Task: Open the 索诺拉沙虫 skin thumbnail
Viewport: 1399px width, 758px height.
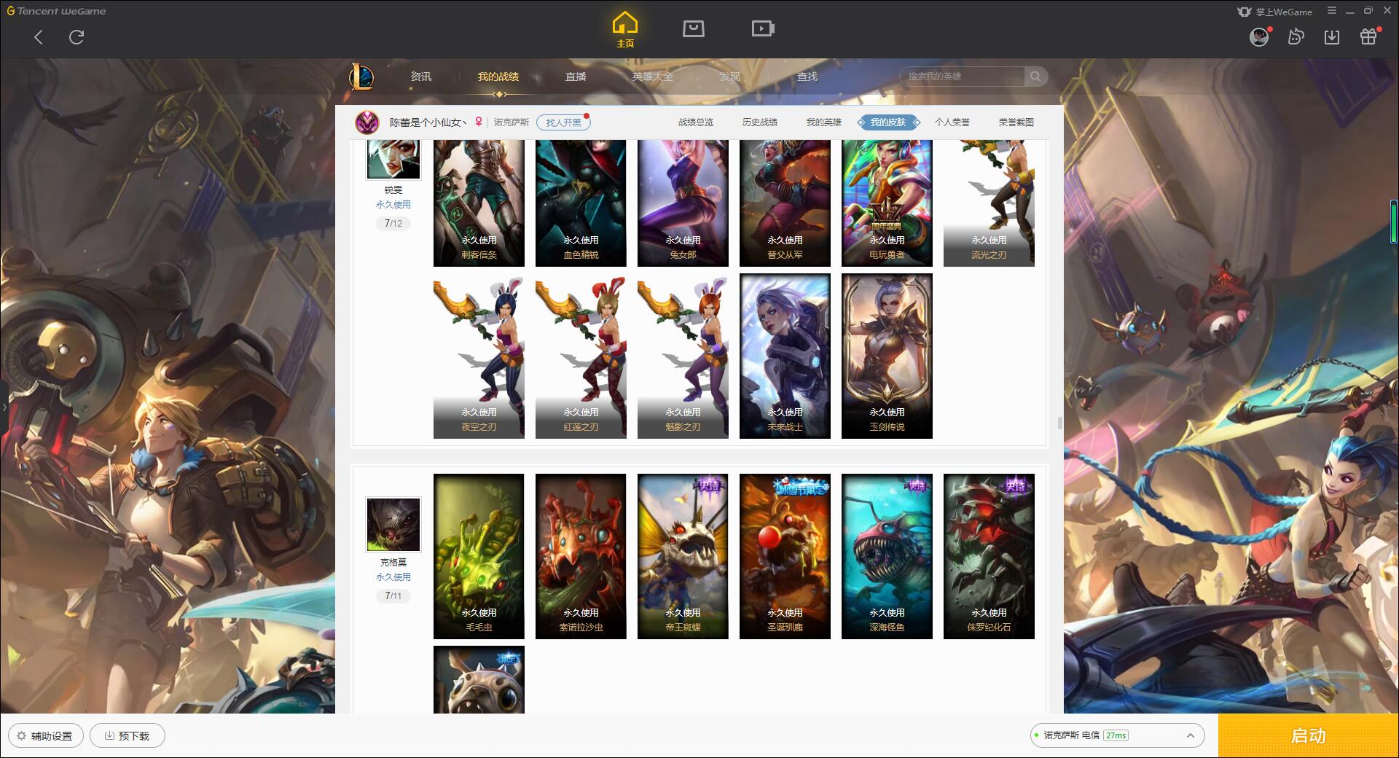Action: [581, 557]
